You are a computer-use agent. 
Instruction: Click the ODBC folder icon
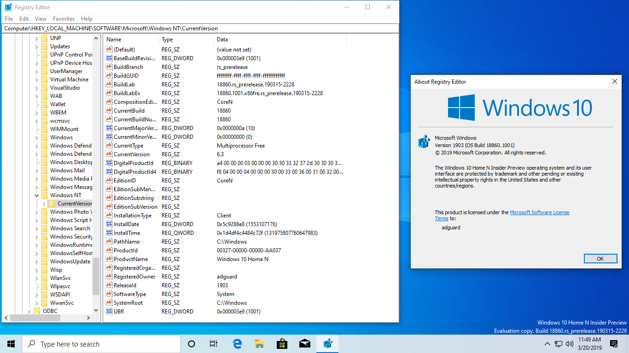coord(37,311)
